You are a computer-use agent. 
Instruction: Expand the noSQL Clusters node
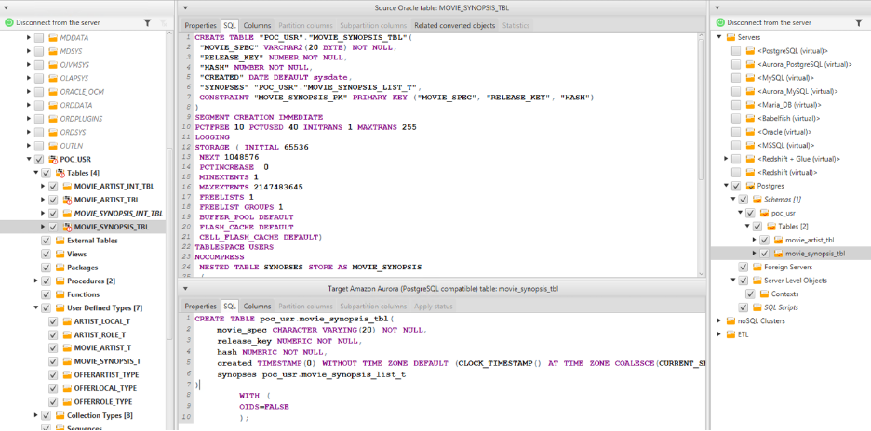[719, 320]
